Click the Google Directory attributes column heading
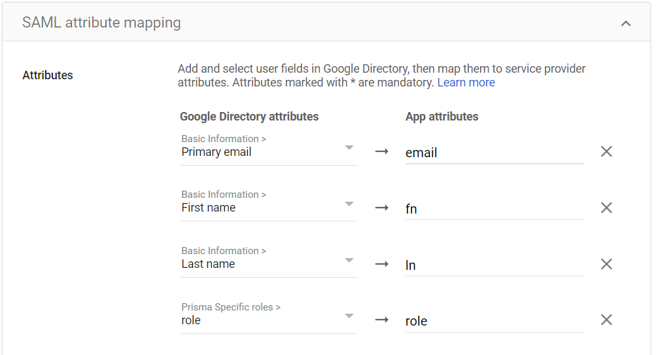 tap(249, 117)
